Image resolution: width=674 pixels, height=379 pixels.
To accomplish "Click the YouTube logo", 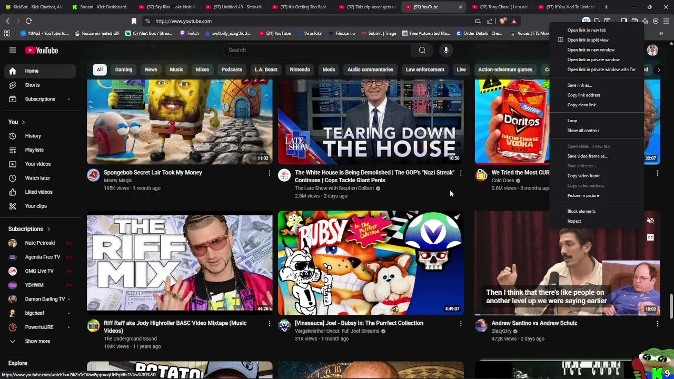I will [x=42, y=51].
